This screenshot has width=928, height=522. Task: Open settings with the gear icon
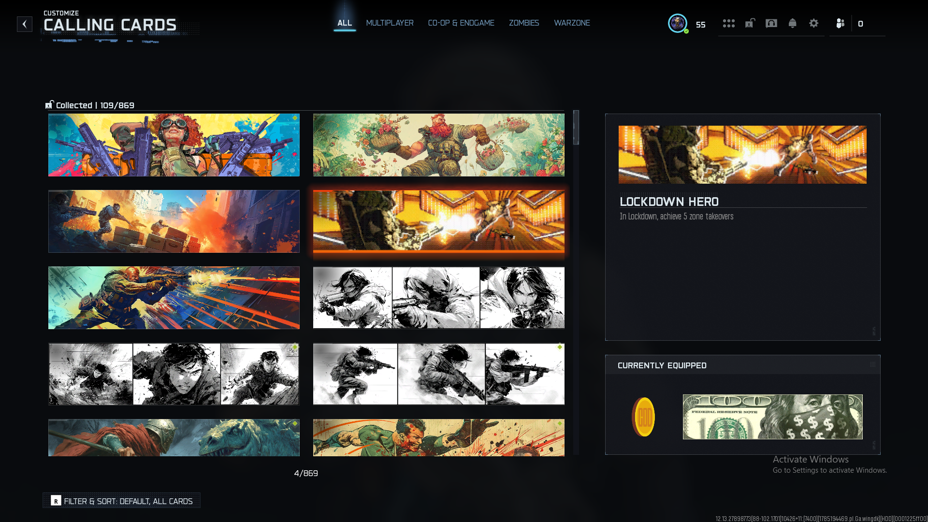point(814,23)
